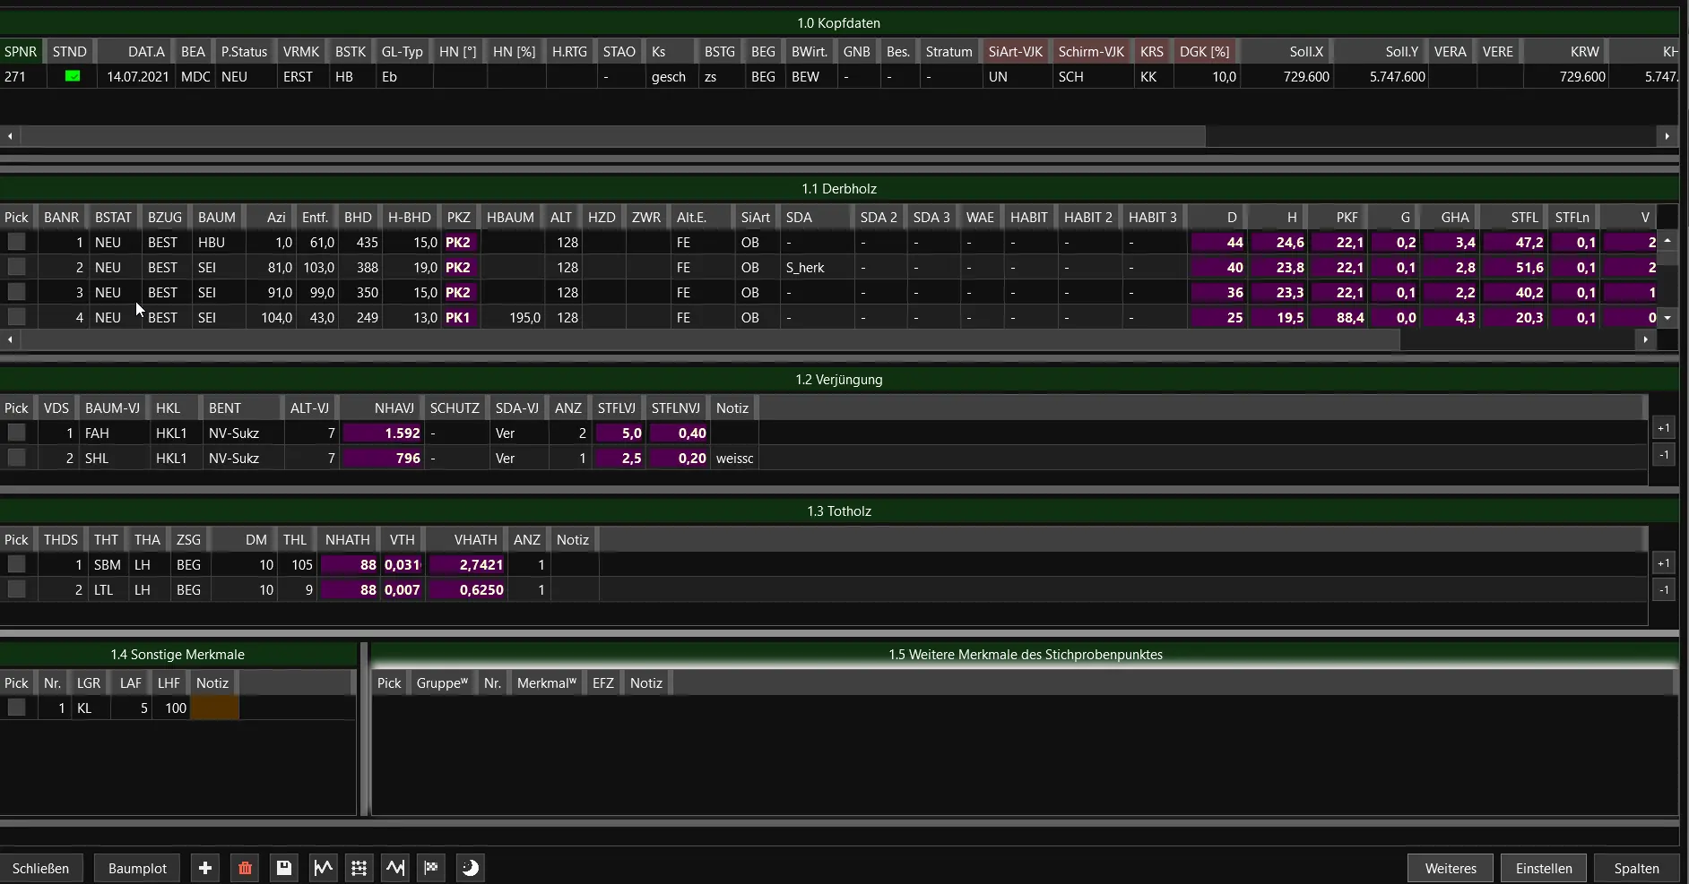Click the orange Notiz cell in Sonstige Merkmale

[214, 708]
